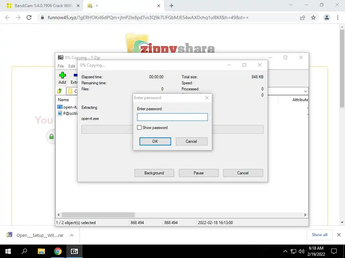Click the green lock icon on webpage
Screen dimensions: 345x258
(52, 136)
